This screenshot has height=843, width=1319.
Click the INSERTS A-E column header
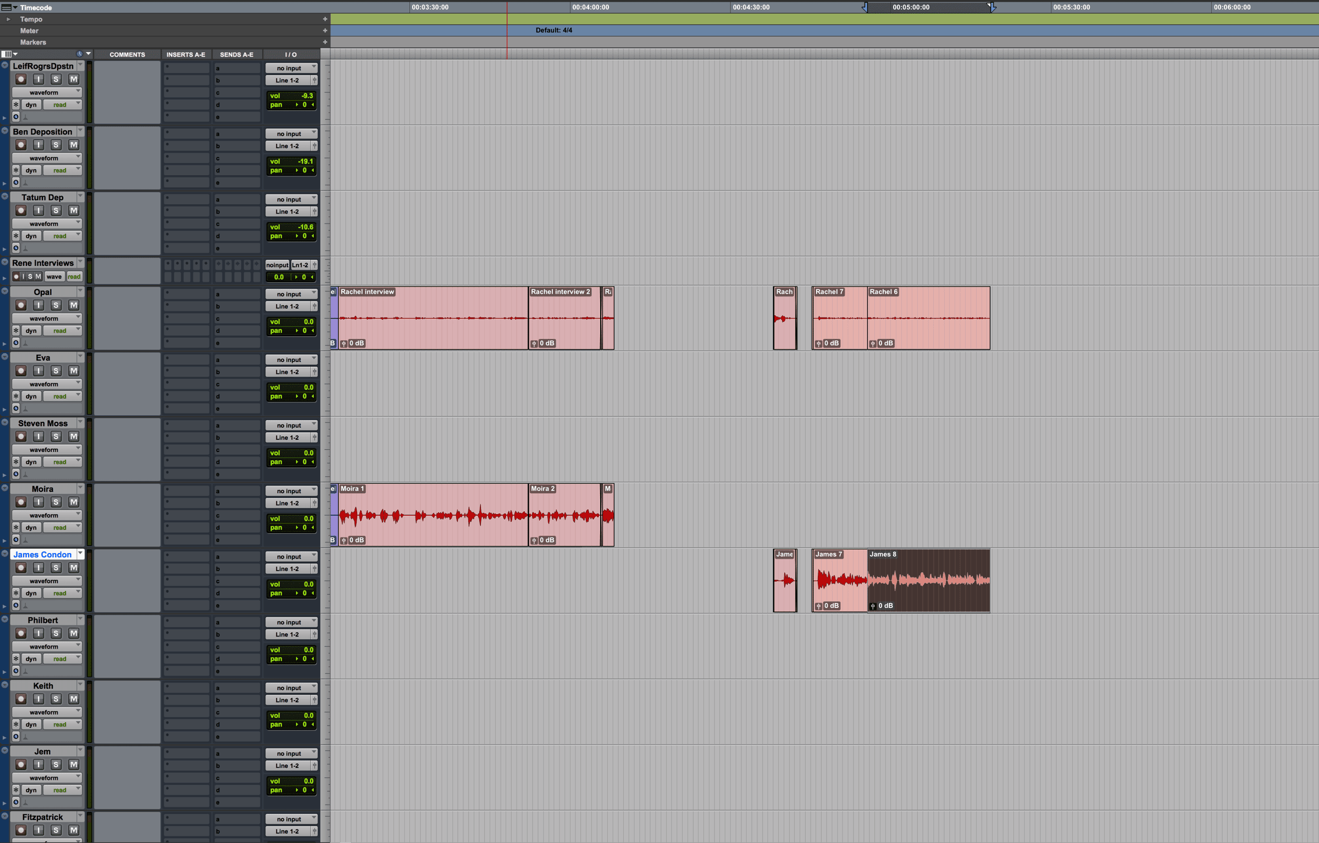click(186, 54)
